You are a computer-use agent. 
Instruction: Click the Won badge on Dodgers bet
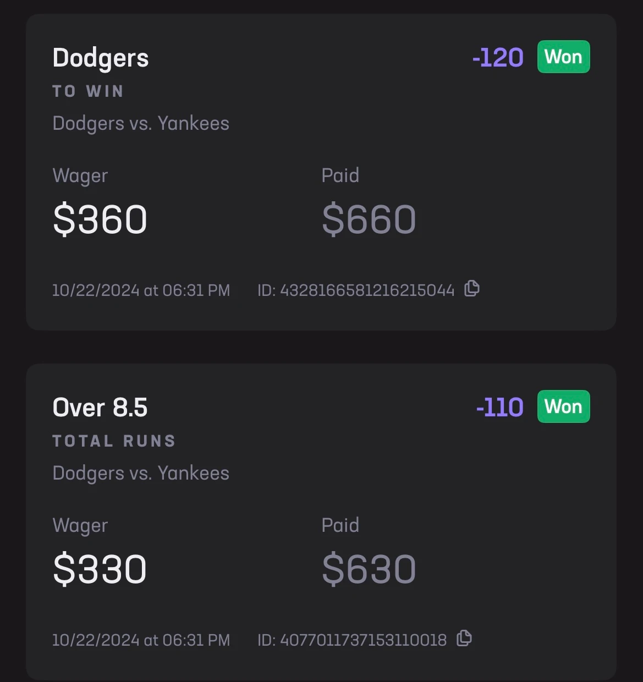pyautogui.click(x=563, y=57)
